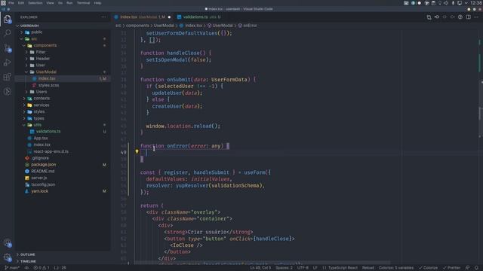
Task: Click the run/preview icon beside Split Editor
Action: tap(460, 17)
